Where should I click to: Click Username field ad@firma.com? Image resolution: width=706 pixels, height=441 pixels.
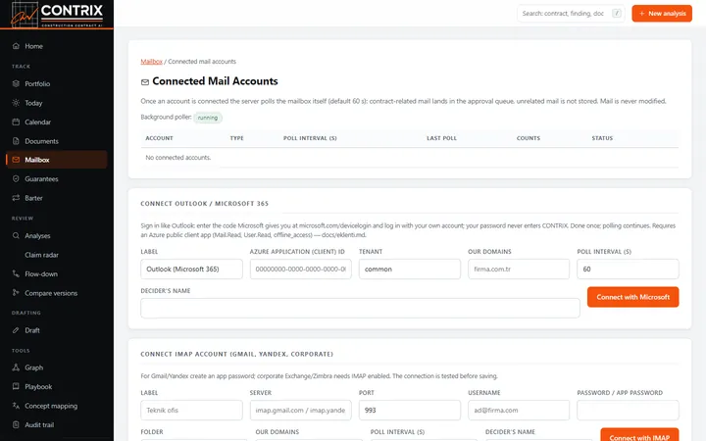519,410
